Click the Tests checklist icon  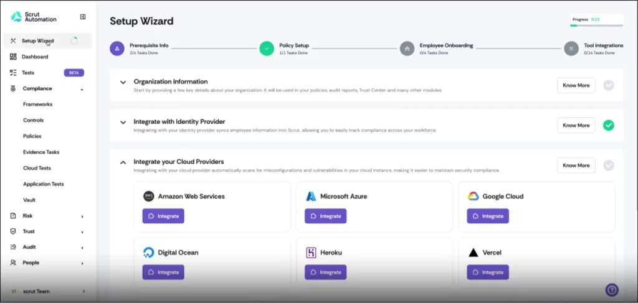13,73
